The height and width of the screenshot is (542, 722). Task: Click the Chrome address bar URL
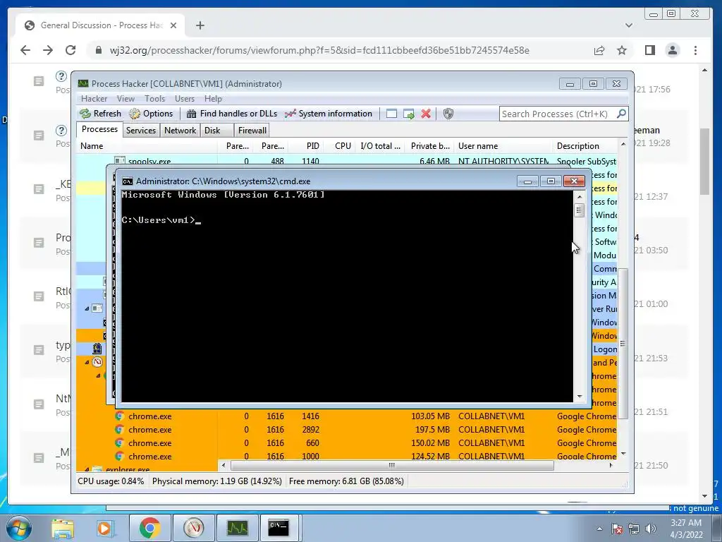(x=319, y=50)
